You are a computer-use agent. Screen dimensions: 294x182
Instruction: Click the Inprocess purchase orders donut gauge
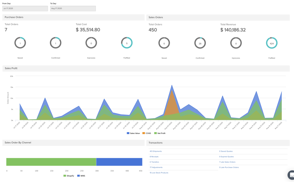(91, 43)
